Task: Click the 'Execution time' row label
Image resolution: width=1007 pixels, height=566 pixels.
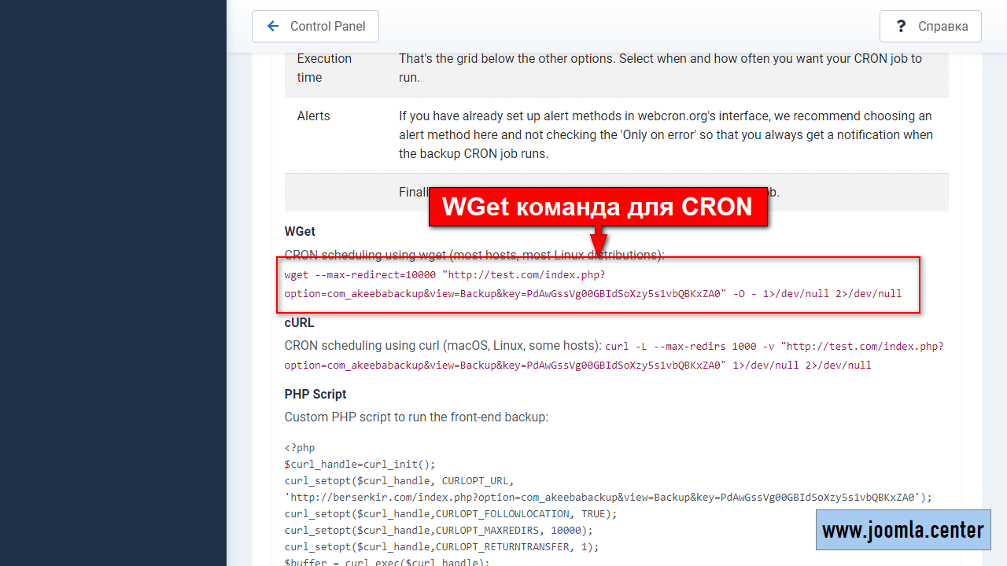Action: 324,68
